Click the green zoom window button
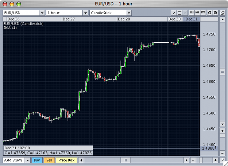 [19, 4]
